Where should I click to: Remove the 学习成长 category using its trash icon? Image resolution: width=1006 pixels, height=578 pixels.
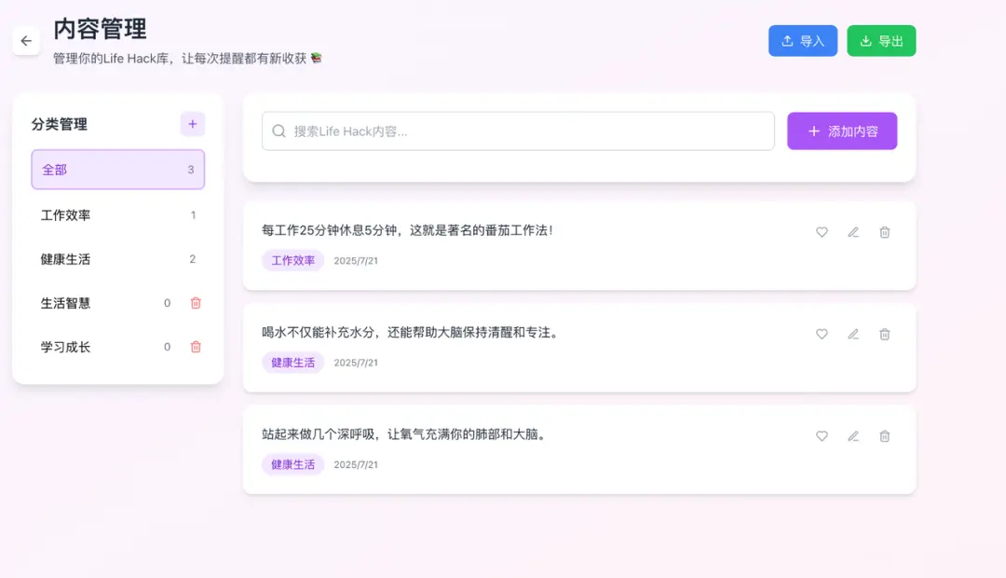pyautogui.click(x=195, y=346)
